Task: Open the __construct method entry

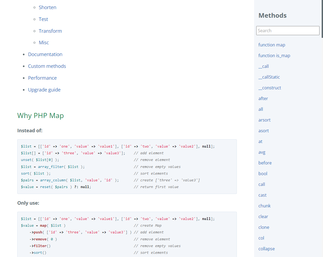Action: pyautogui.click(x=269, y=88)
